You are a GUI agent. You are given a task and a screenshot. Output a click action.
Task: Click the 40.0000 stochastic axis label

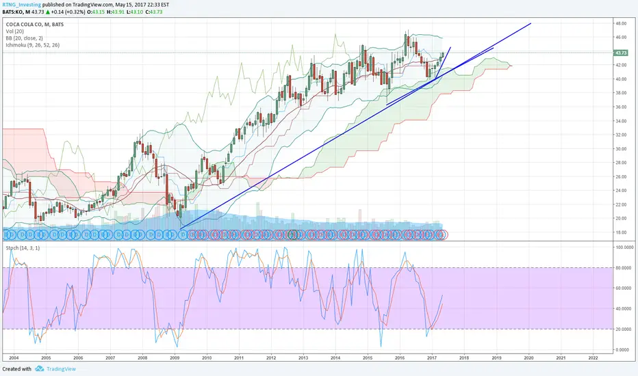point(624,309)
